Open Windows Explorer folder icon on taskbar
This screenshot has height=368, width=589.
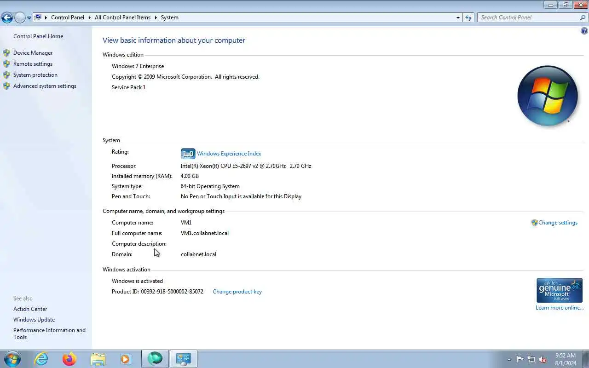(98, 359)
